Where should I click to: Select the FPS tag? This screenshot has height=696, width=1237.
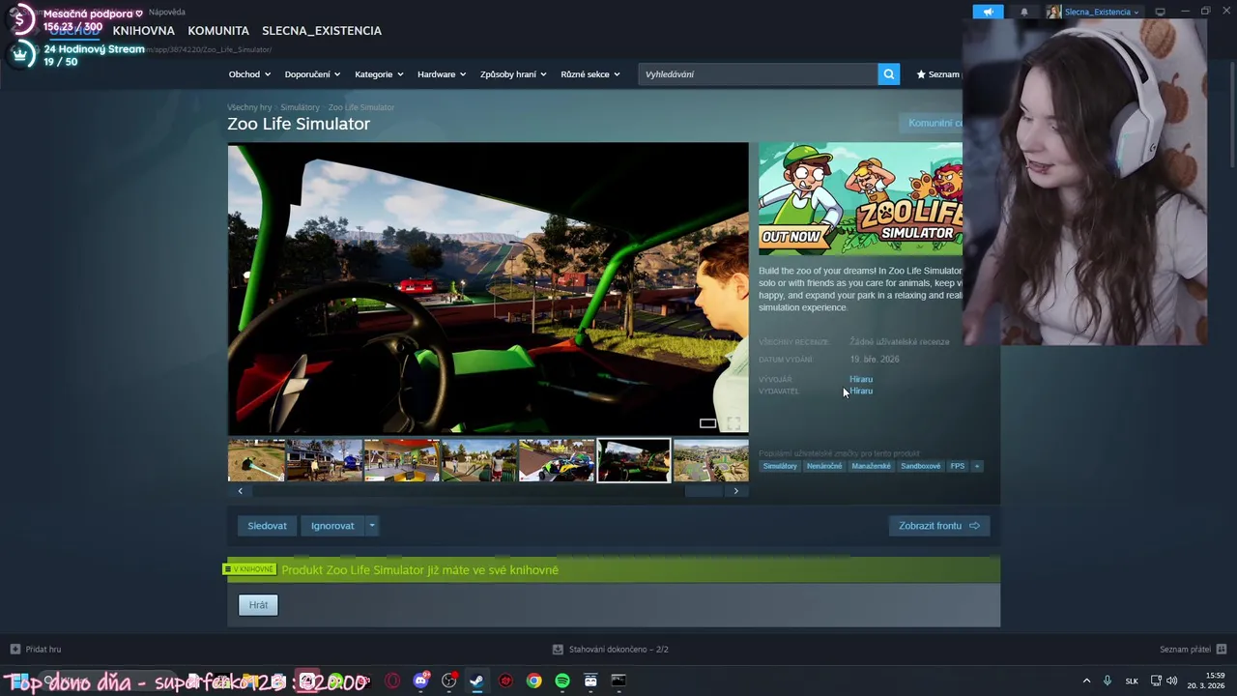tap(958, 466)
